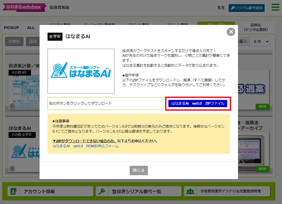Click ■注意事項 heading
Screen dimensions: 282x204
pos(61,121)
